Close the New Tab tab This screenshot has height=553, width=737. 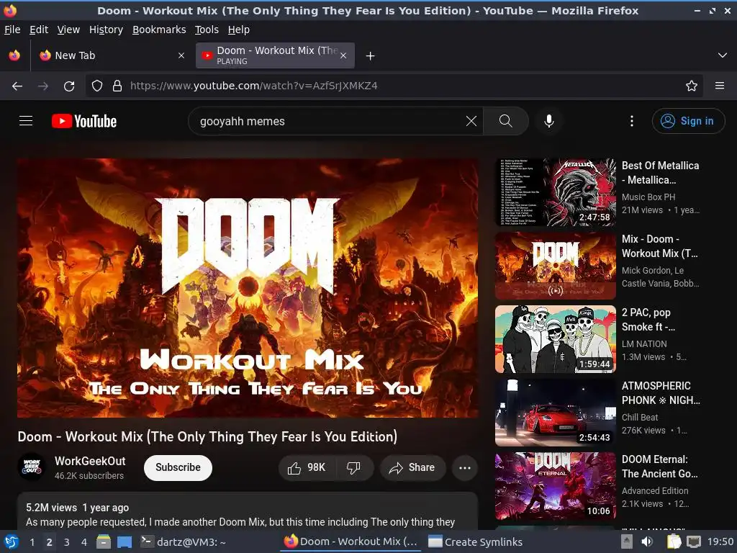[181, 55]
